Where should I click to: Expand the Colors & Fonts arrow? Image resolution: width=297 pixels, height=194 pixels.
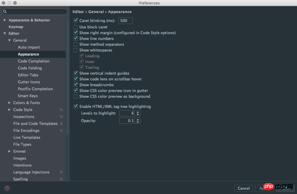tap(9, 103)
